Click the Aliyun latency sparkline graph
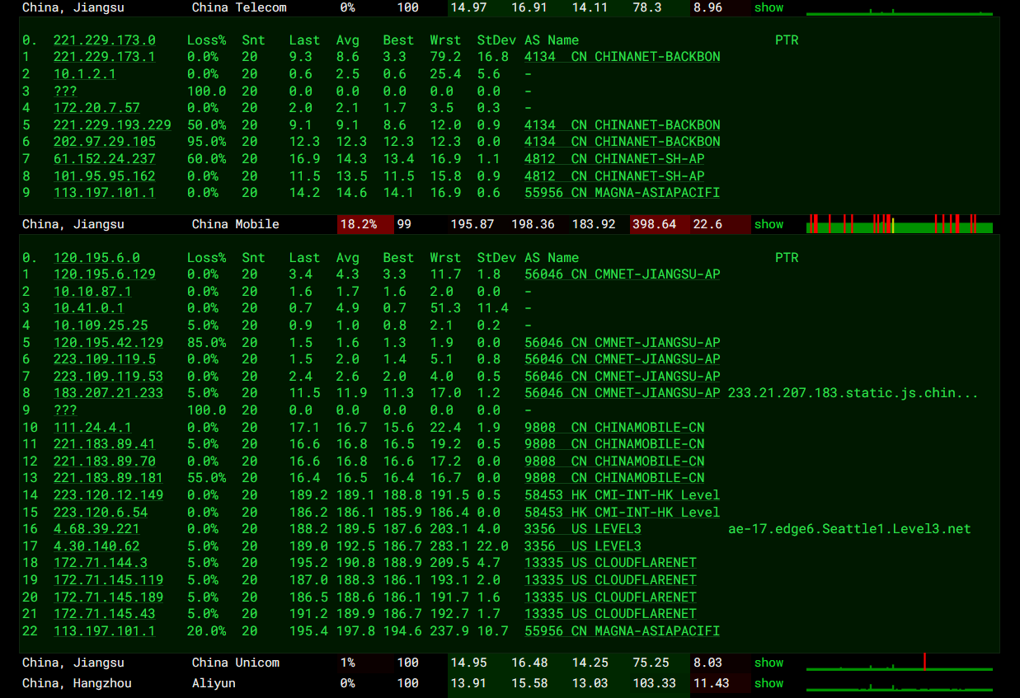Image resolution: width=1020 pixels, height=698 pixels. (899, 685)
